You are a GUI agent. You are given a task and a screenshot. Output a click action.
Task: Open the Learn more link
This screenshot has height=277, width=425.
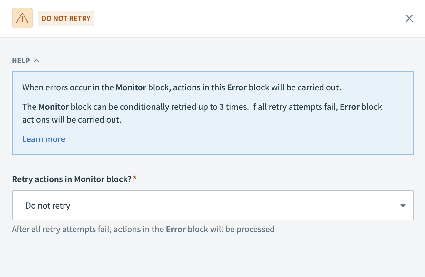point(44,139)
